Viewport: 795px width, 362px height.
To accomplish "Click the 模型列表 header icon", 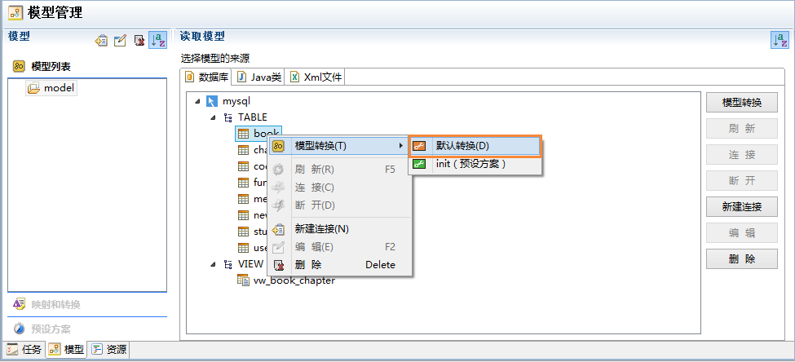I will click(x=19, y=66).
